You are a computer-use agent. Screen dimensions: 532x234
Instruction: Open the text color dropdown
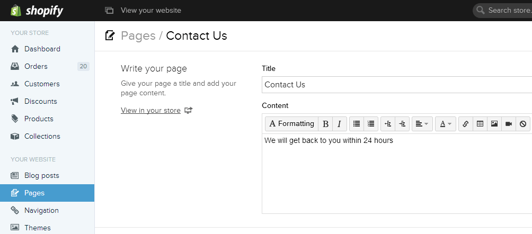click(446, 124)
